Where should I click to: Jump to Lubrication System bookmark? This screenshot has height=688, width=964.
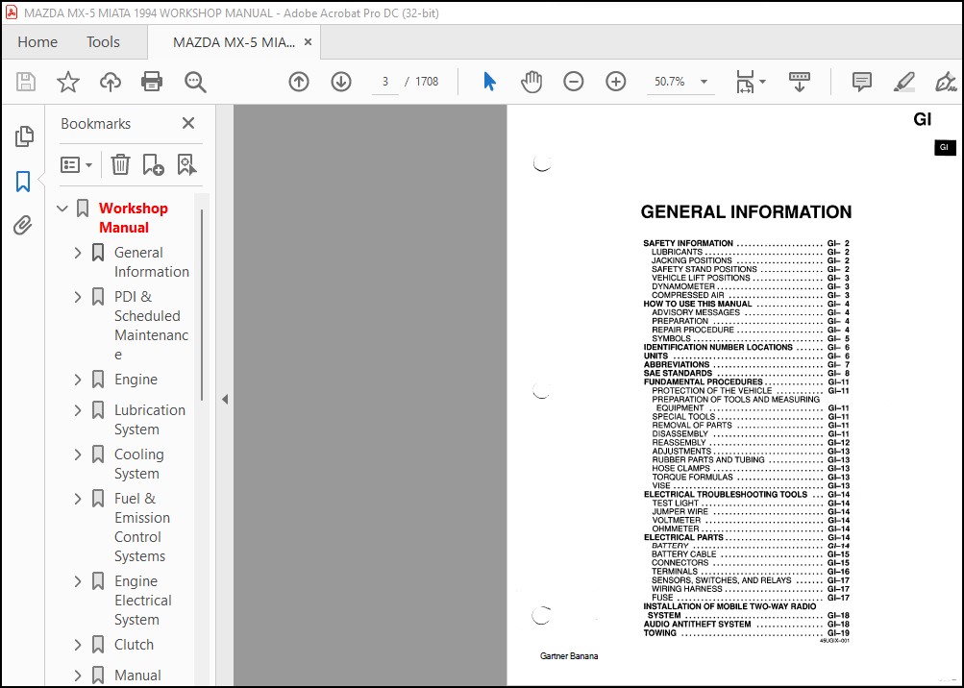point(149,419)
